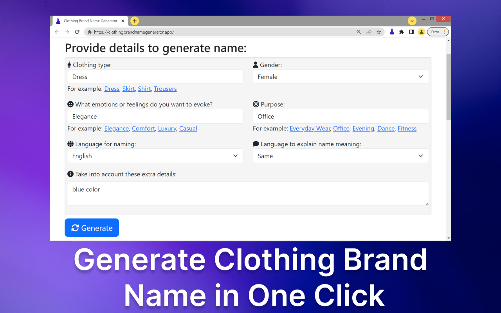501x313 pixels.
Task: Bookmark this page with the star icon
Action: (x=379, y=32)
